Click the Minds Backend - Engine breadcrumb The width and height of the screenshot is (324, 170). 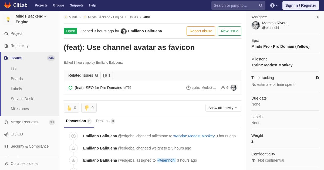click(106, 17)
